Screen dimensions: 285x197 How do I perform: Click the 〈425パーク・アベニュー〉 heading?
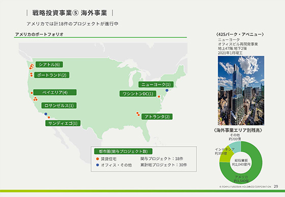(x=240, y=35)
